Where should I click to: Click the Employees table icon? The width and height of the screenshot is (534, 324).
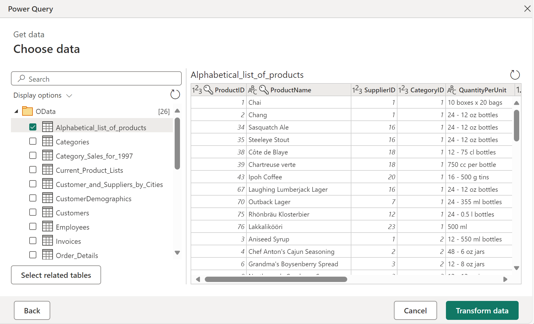click(x=47, y=227)
